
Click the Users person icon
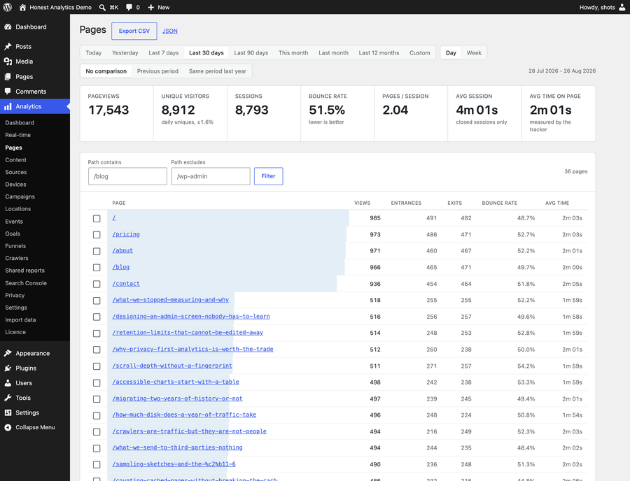[x=8, y=383]
